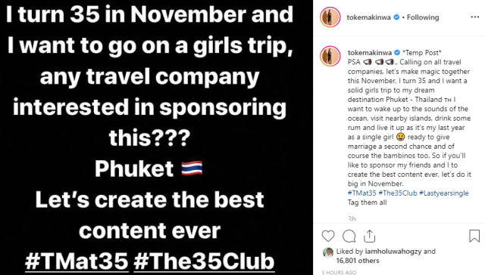Open tokemakinwa profile picture in header
485x275 pixels.
coord(330,17)
